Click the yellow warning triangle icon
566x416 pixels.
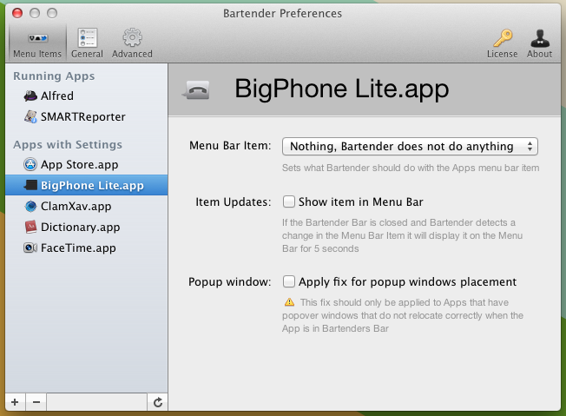[x=289, y=302]
